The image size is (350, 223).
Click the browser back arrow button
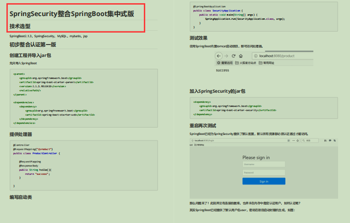pyautogui.click(x=219, y=56)
